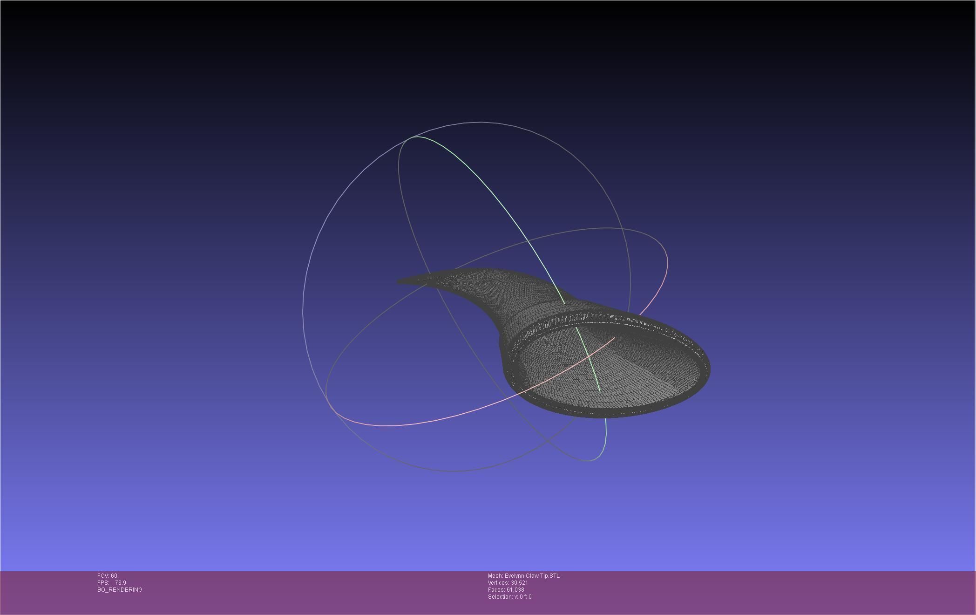The width and height of the screenshot is (976, 615).
Task: Click the pointed tip of the claw mesh
Action: [400, 281]
